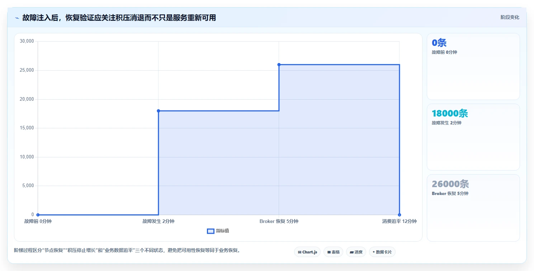The image size is (534, 271).
Task: Click the lightning icon beside the title
Action: coord(17,18)
